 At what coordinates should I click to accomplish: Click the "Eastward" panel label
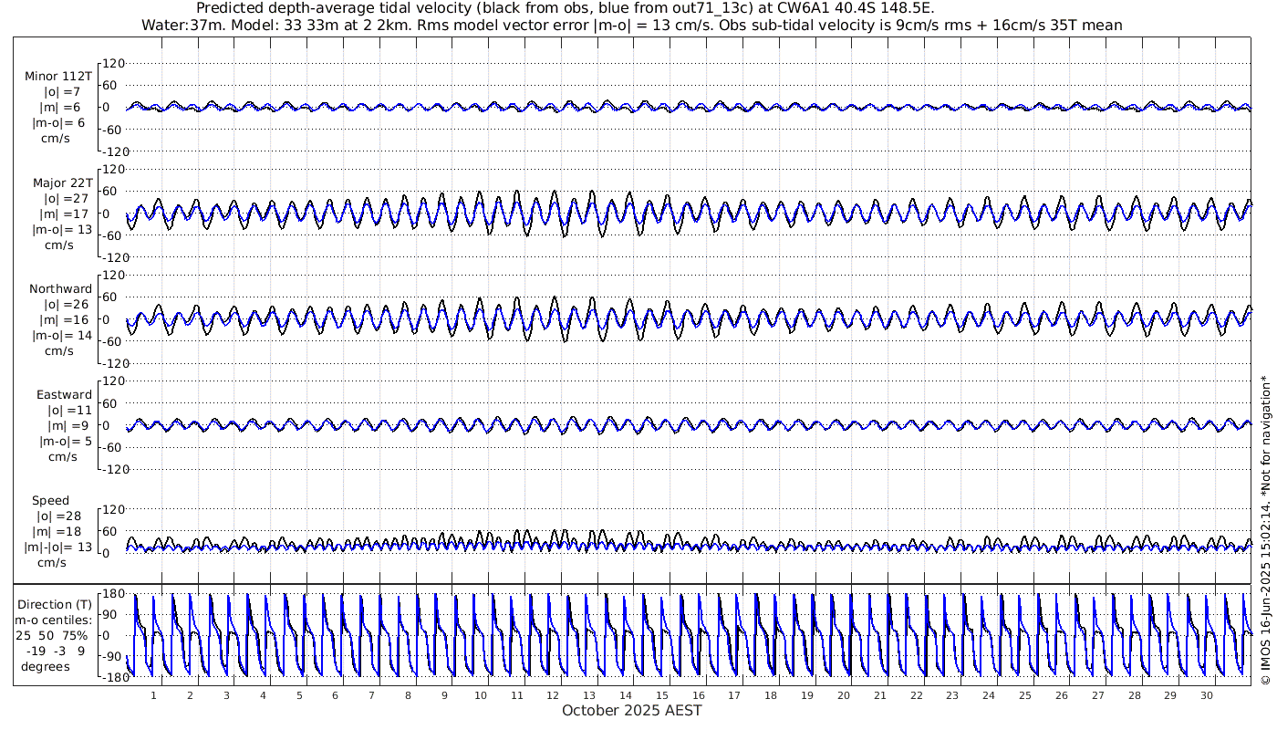pos(64,394)
